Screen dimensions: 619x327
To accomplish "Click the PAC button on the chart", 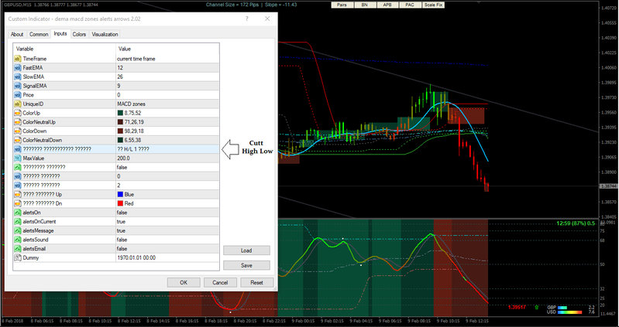I will coord(410,5).
